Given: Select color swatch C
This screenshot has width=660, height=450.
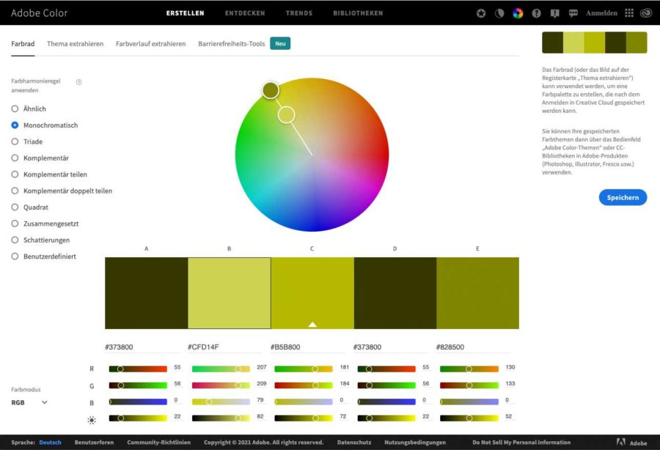Looking at the screenshot, I should (312, 293).
